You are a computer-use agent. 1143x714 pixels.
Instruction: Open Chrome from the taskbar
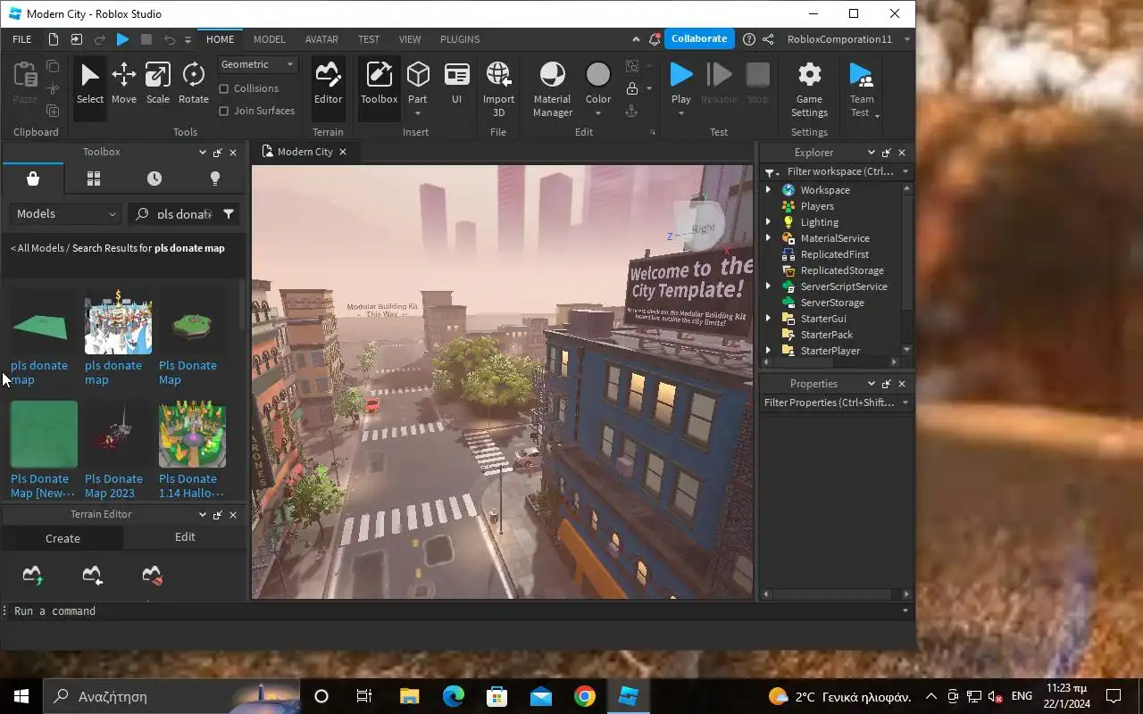tap(585, 696)
